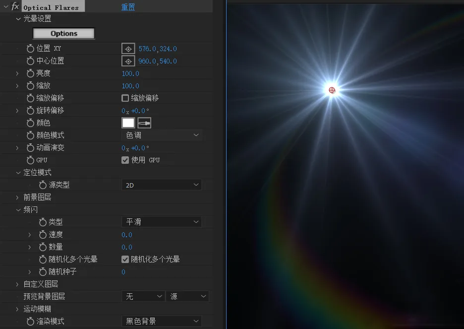The width and height of the screenshot is (464, 329).
Task: Expand the 前景图层 group
Action: [x=18, y=197]
